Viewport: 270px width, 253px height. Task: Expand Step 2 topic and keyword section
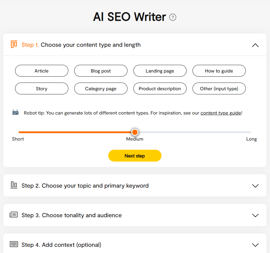pyautogui.click(x=255, y=186)
